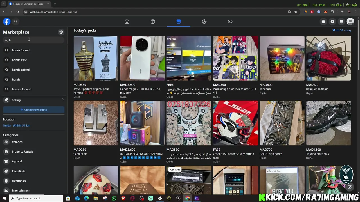The image size is (360, 202).
Task: Open the tab search dropdown arrow
Action: coord(4,4)
